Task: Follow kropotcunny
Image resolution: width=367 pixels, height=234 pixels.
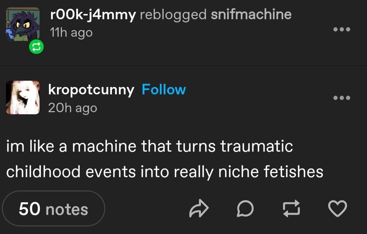Action: 163,90
